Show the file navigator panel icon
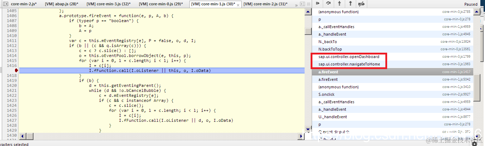 point(5,4)
